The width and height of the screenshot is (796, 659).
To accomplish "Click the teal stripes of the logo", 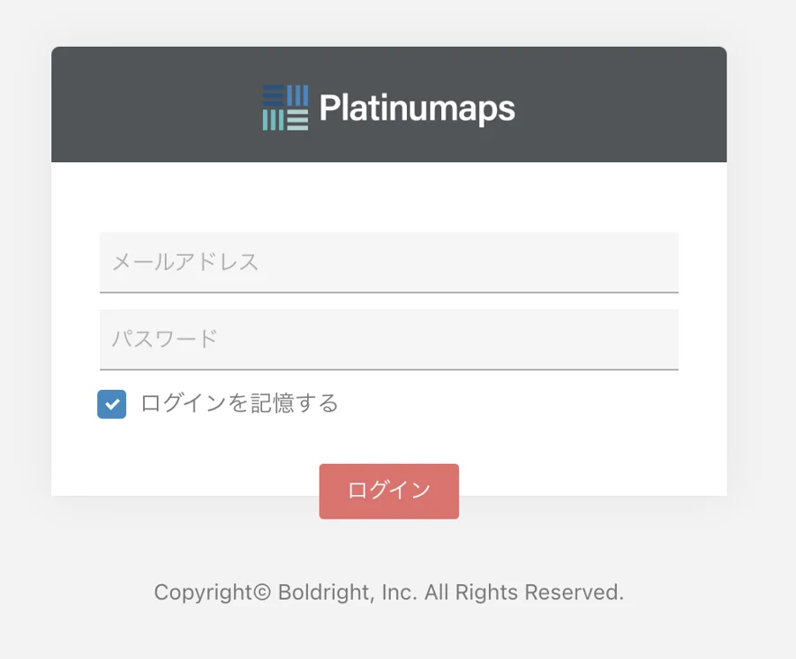I will pyautogui.click(x=274, y=121).
